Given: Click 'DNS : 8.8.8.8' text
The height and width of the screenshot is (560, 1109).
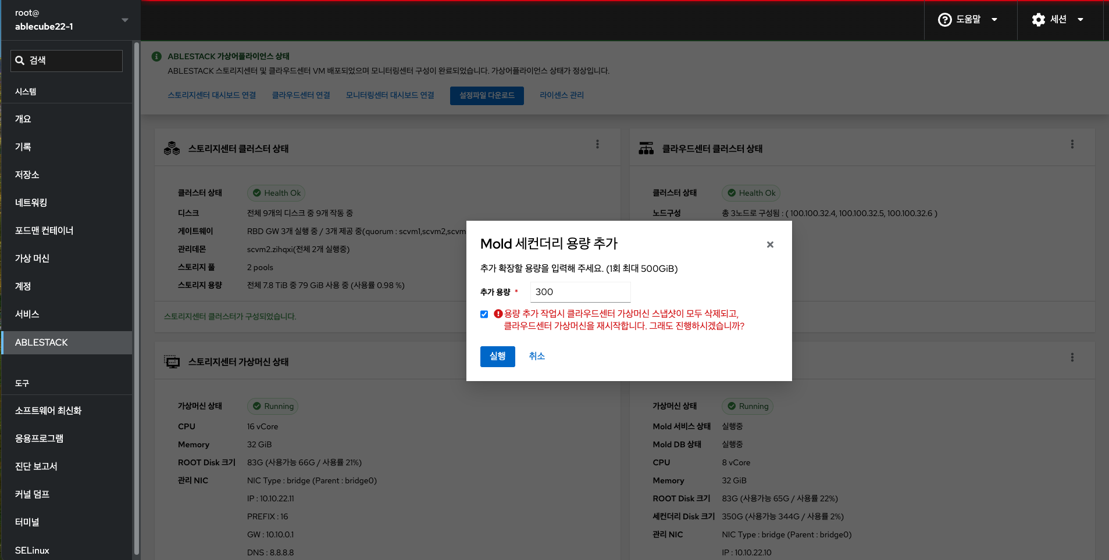Looking at the screenshot, I should [x=270, y=552].
